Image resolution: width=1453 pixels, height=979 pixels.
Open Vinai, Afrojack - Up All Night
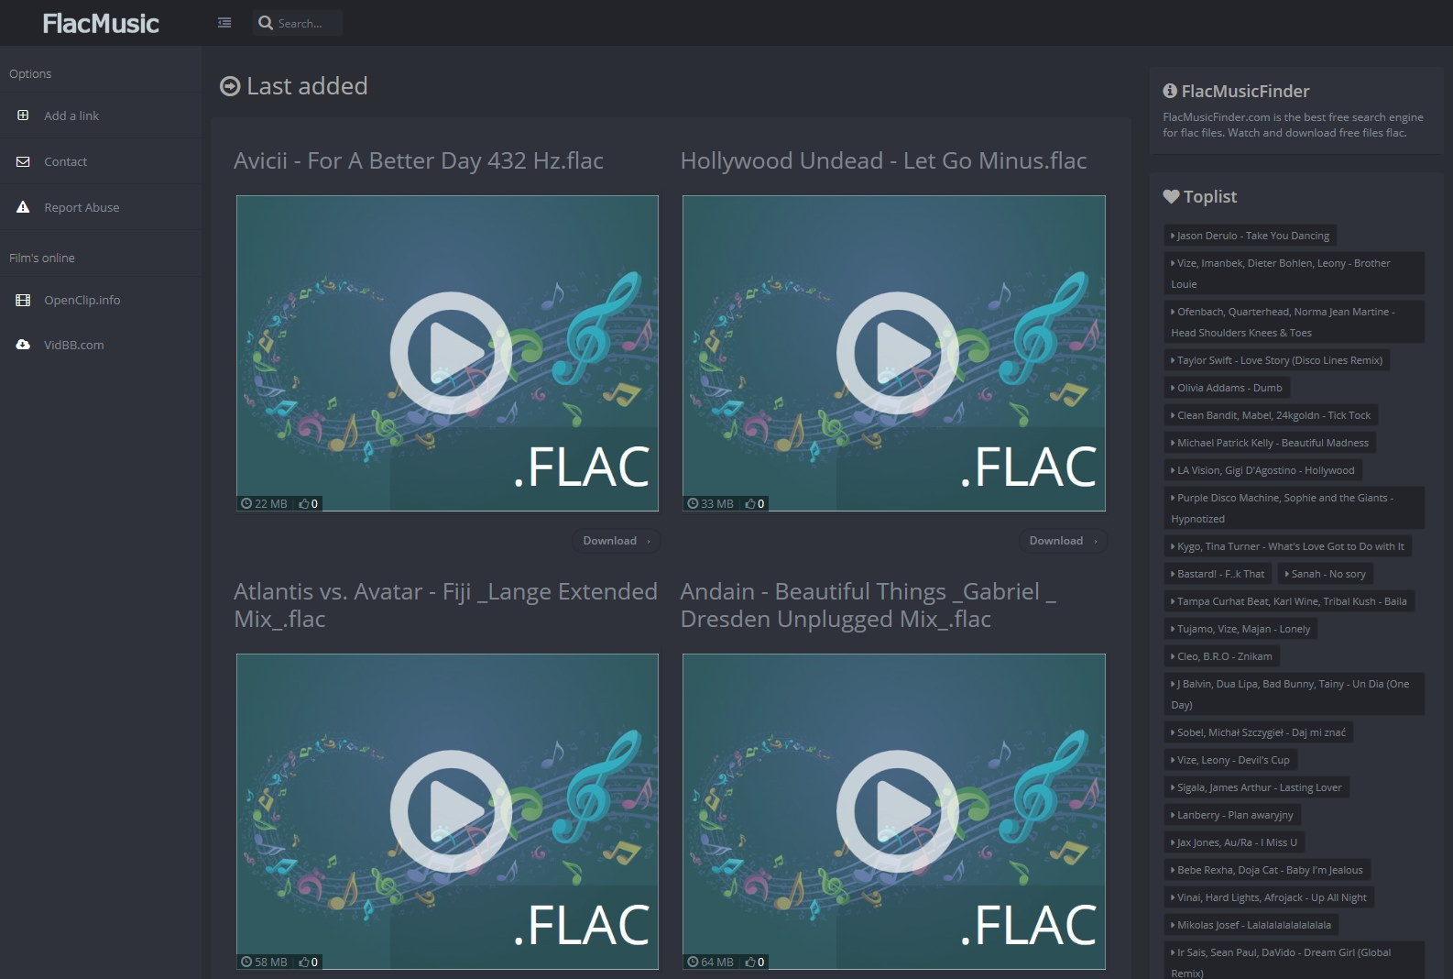tap(1269, 897)
